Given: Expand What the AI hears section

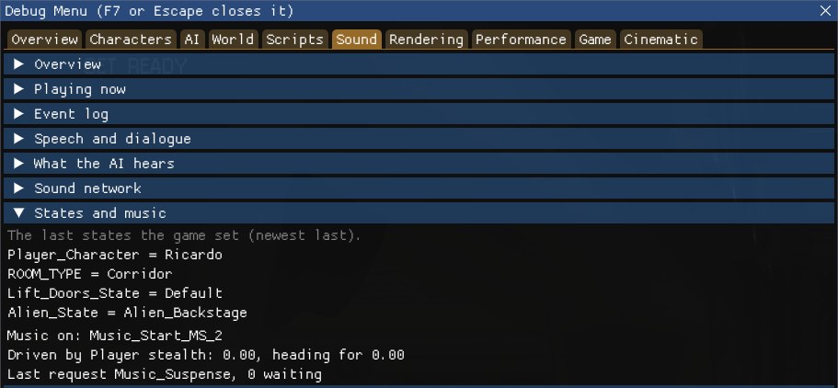Looking at the screenshot, I should pyautogui.click(x=419, y=163).
